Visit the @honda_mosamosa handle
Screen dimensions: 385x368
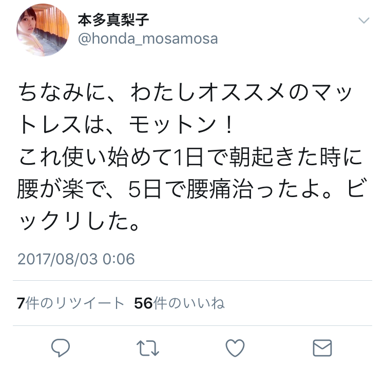[x=148, y=39]
